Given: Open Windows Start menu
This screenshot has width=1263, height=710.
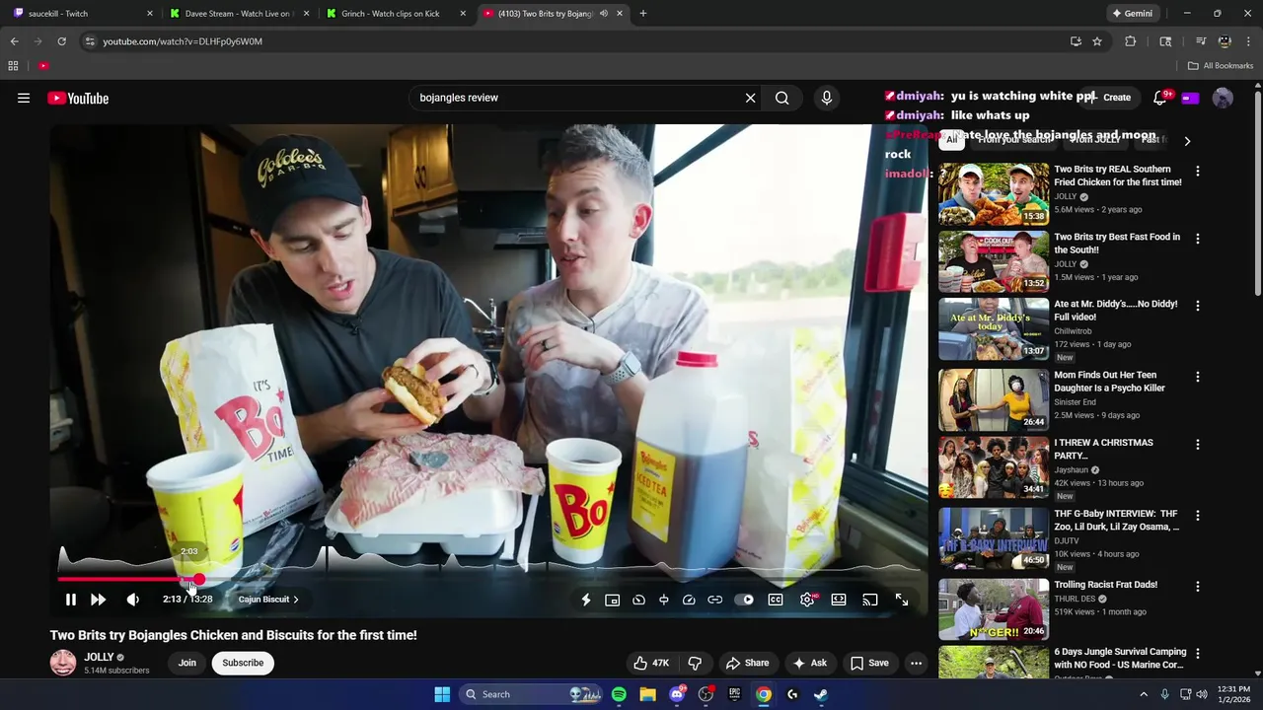Looking at the screenshot, I should [442, 694].
